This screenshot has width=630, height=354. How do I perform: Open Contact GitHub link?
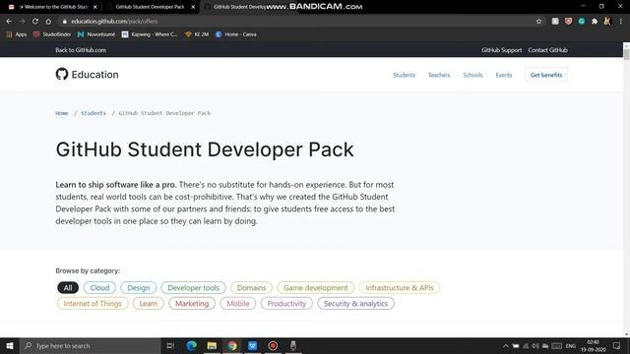547,50
